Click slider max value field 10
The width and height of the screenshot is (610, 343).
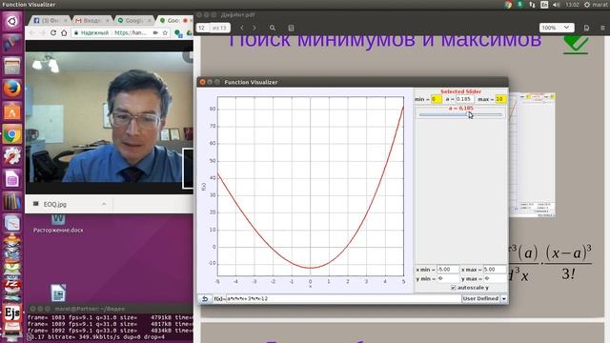500,99
